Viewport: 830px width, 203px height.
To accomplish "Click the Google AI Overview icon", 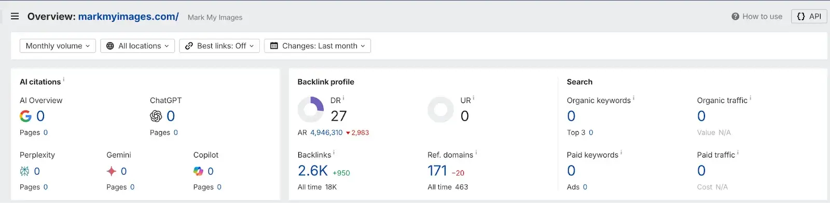I will click(25, 116).
